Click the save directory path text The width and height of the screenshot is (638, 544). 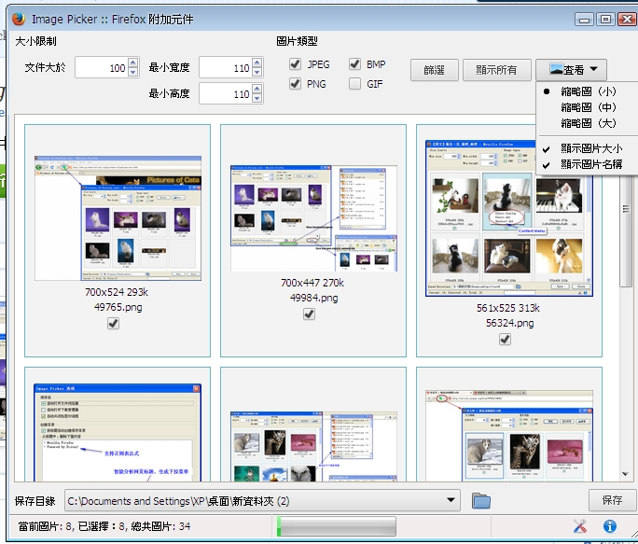click(x=179, y=500)
